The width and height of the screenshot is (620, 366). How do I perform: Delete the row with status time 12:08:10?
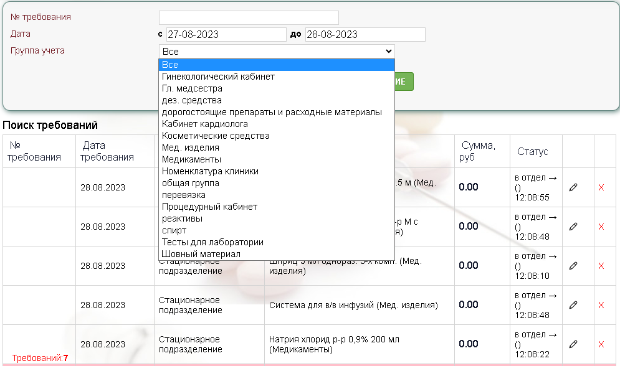601,266
